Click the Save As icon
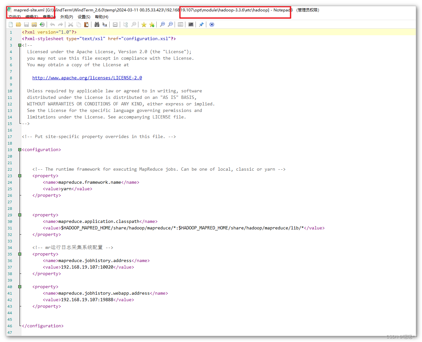422x342 pixels. click(34, 24)
